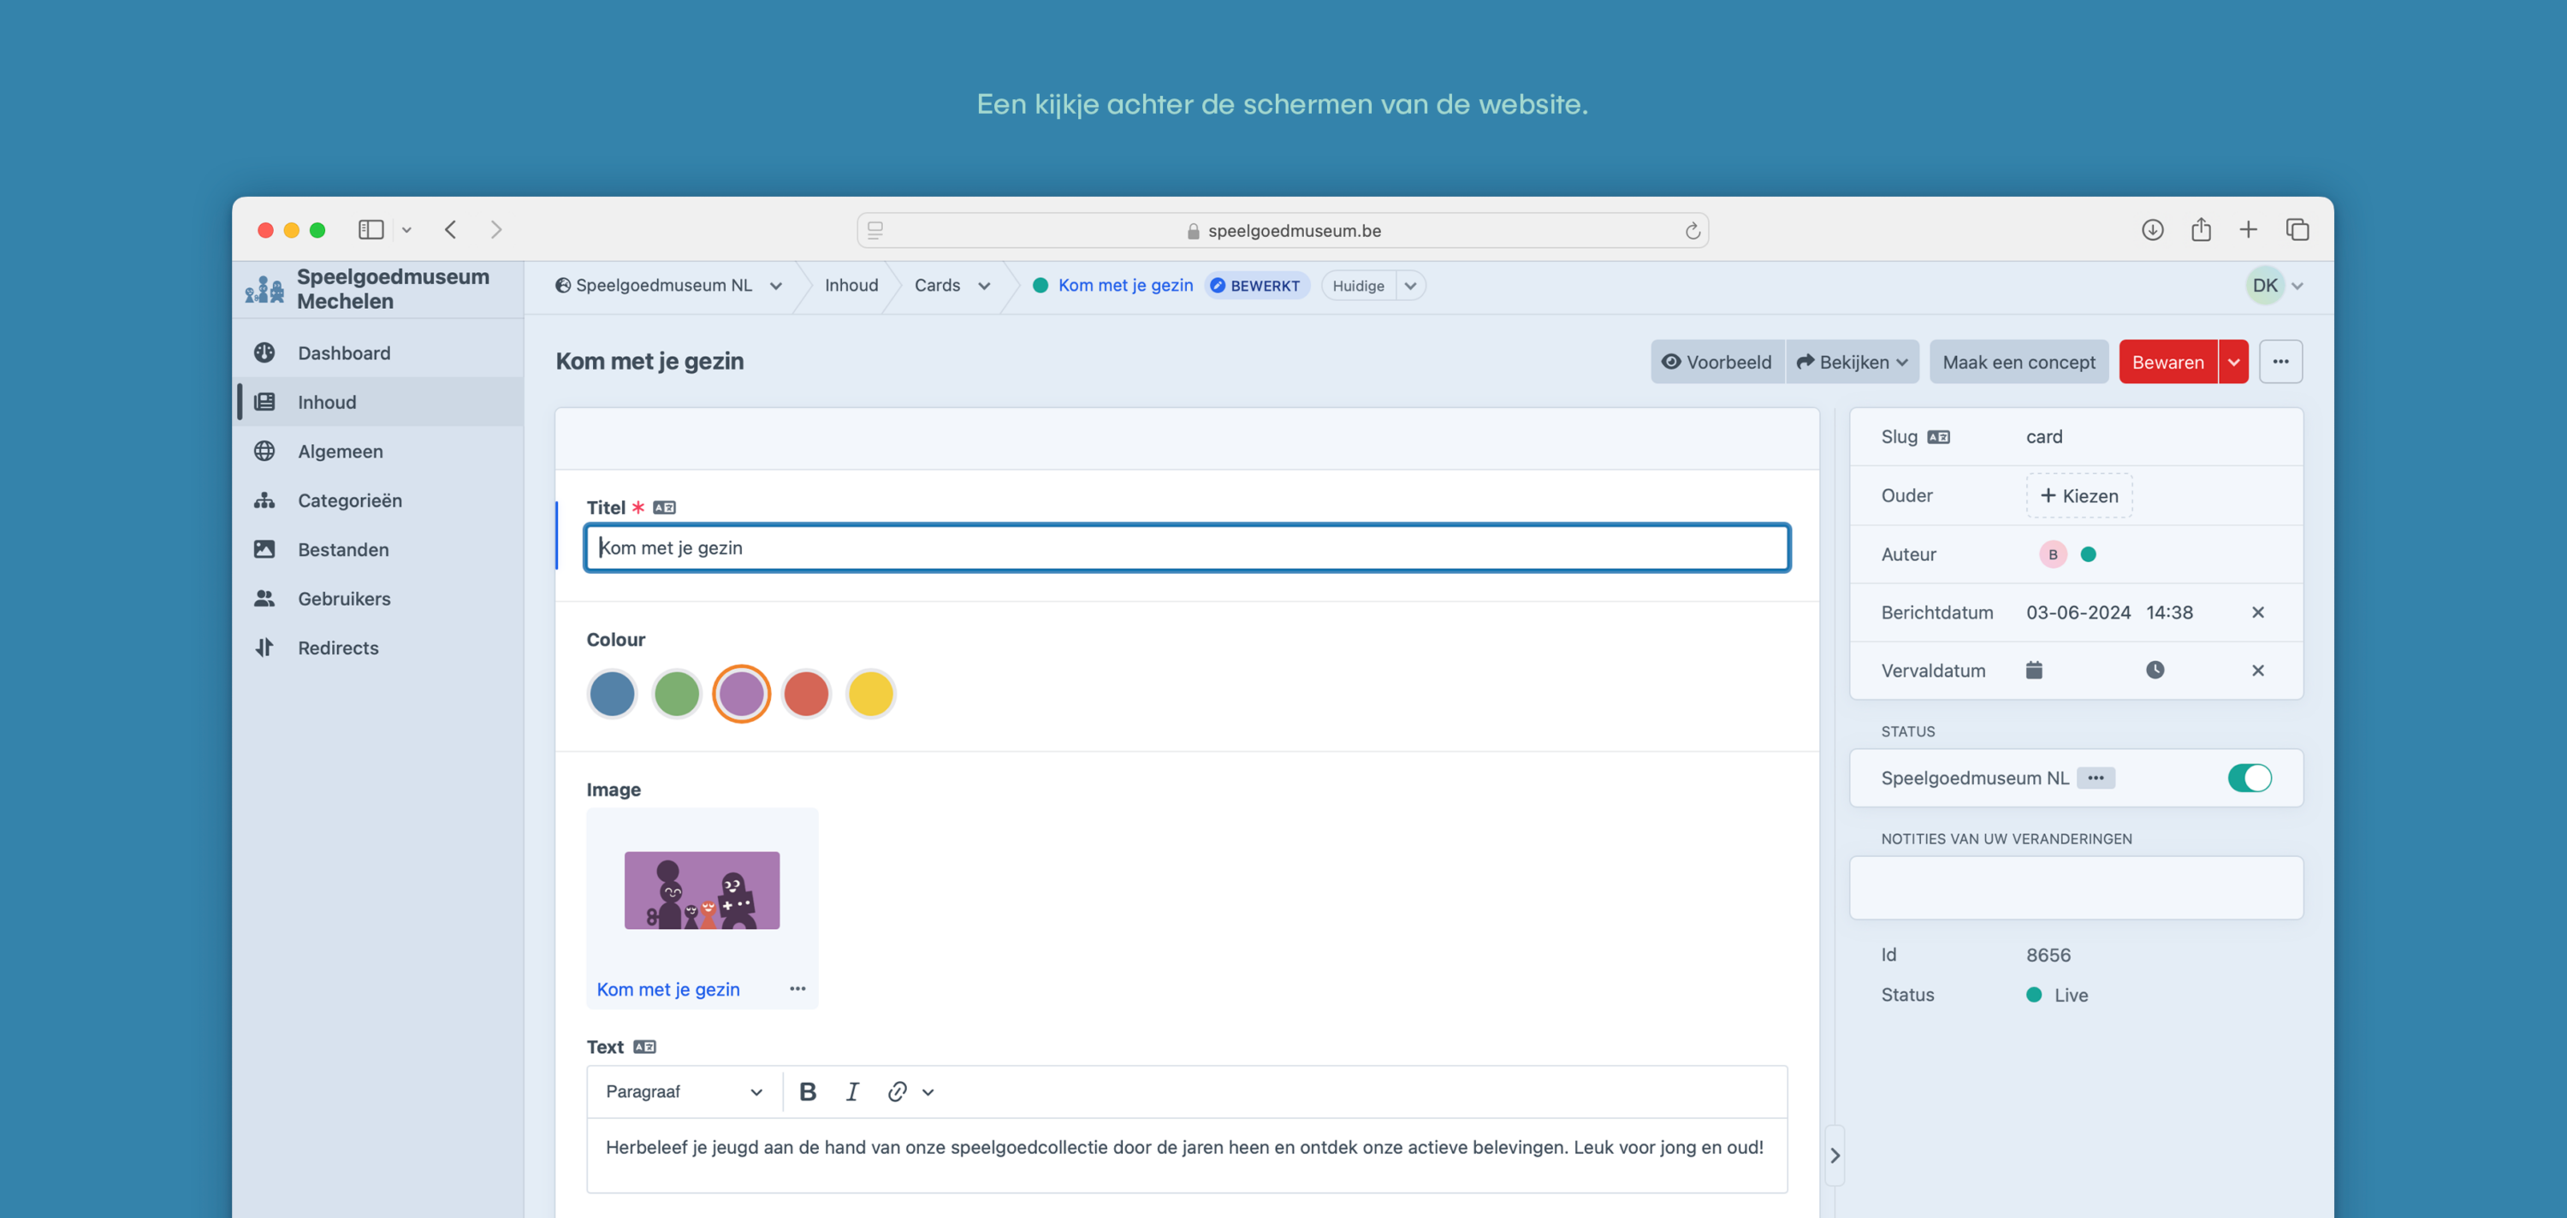Select Inhoud in the sidebar
The width and height of the screenshot is (2567, 1218).
pos(379,401)
